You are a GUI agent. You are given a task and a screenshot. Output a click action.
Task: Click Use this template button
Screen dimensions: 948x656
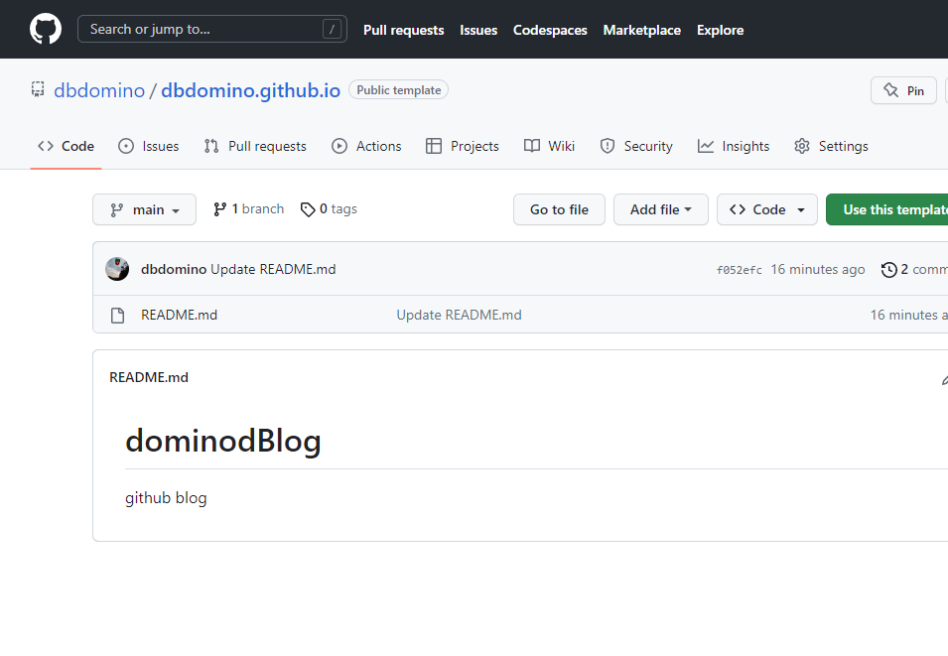tap(886, 209)
